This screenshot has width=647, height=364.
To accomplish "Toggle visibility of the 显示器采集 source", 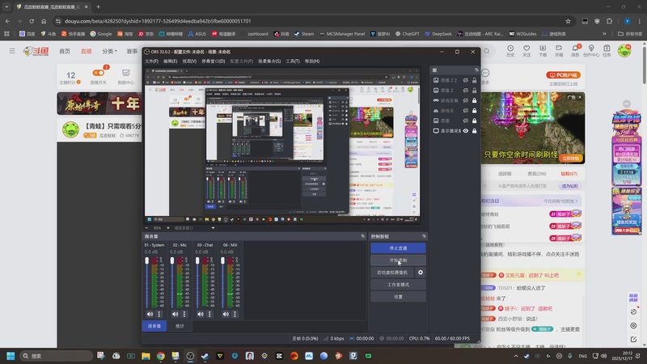I will [466, 130].
